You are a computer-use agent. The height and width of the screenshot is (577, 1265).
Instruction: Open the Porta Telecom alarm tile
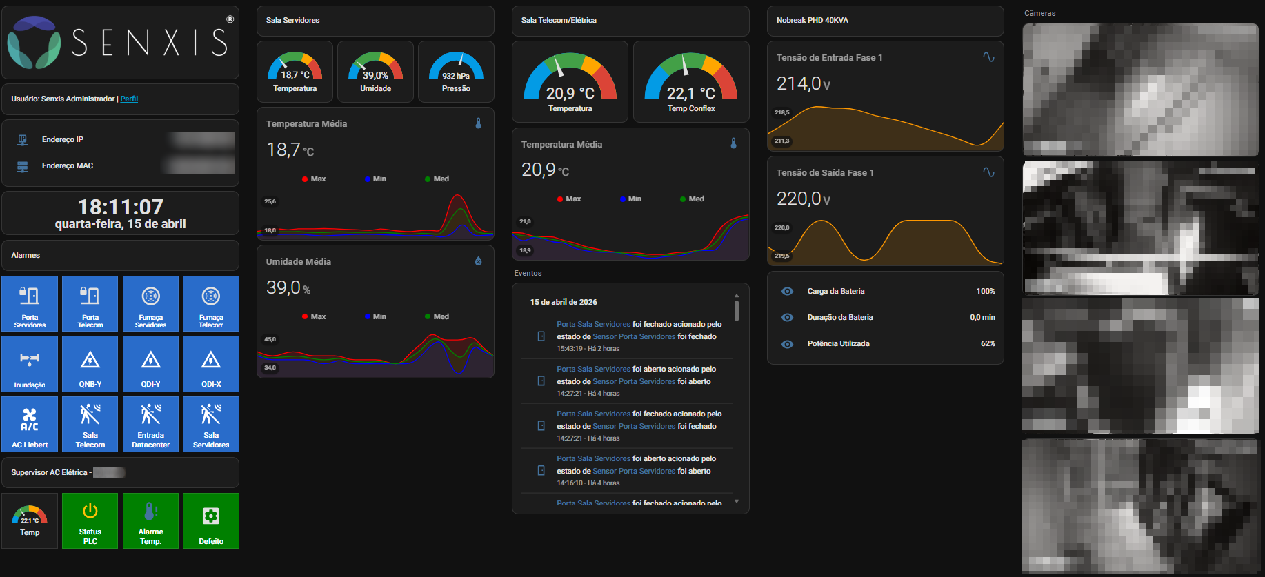pos(90,304)
